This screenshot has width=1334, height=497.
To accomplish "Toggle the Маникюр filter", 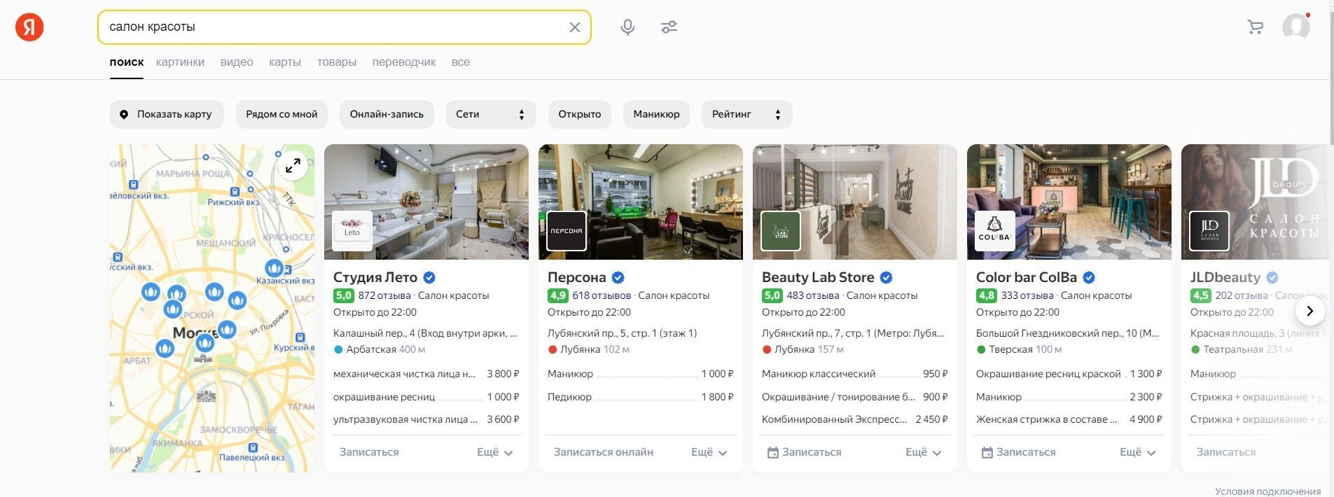I will [656, 114].
